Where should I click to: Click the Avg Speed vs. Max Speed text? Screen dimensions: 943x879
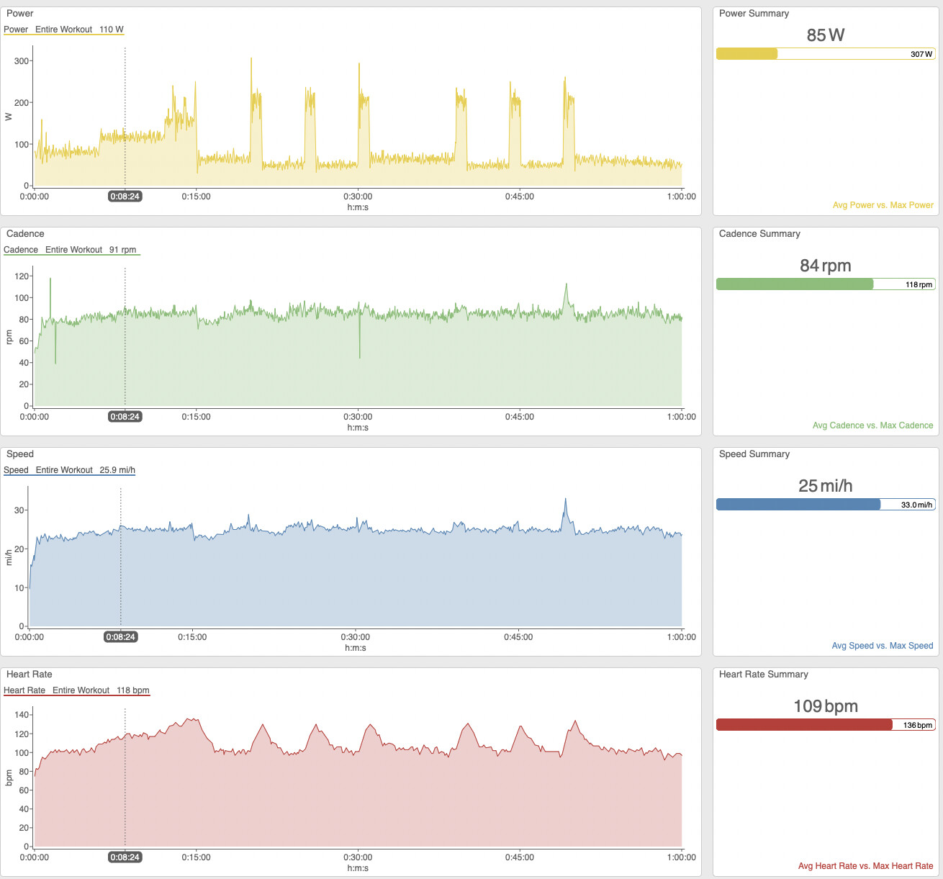tap(882, 646)
